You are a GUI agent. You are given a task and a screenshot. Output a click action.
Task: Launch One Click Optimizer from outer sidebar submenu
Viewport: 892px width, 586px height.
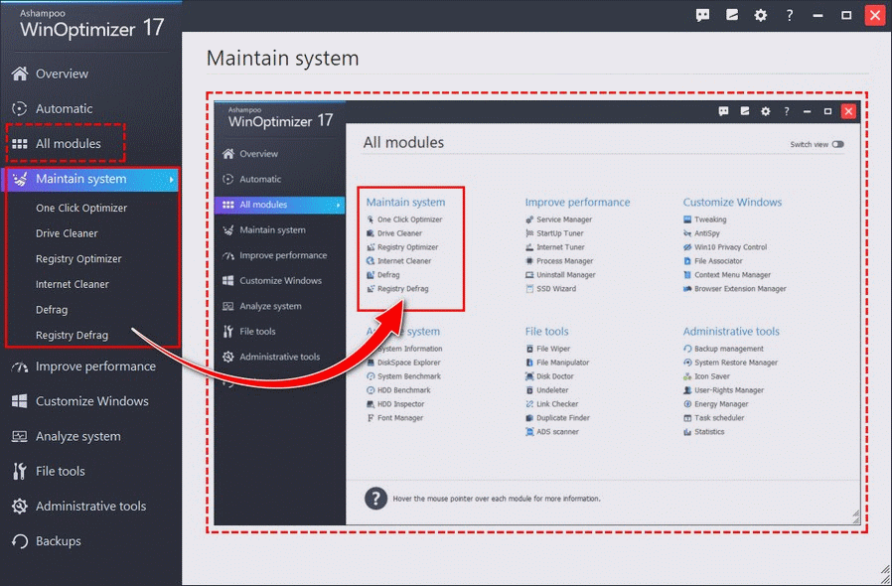[81, 209]
